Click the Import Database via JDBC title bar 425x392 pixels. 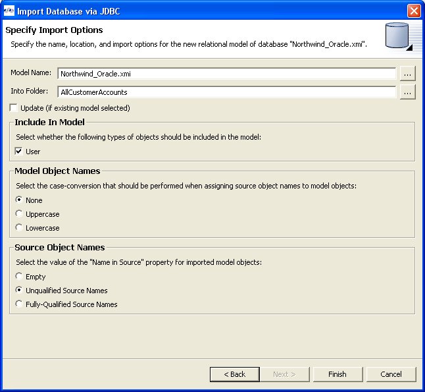click(197, 11)
